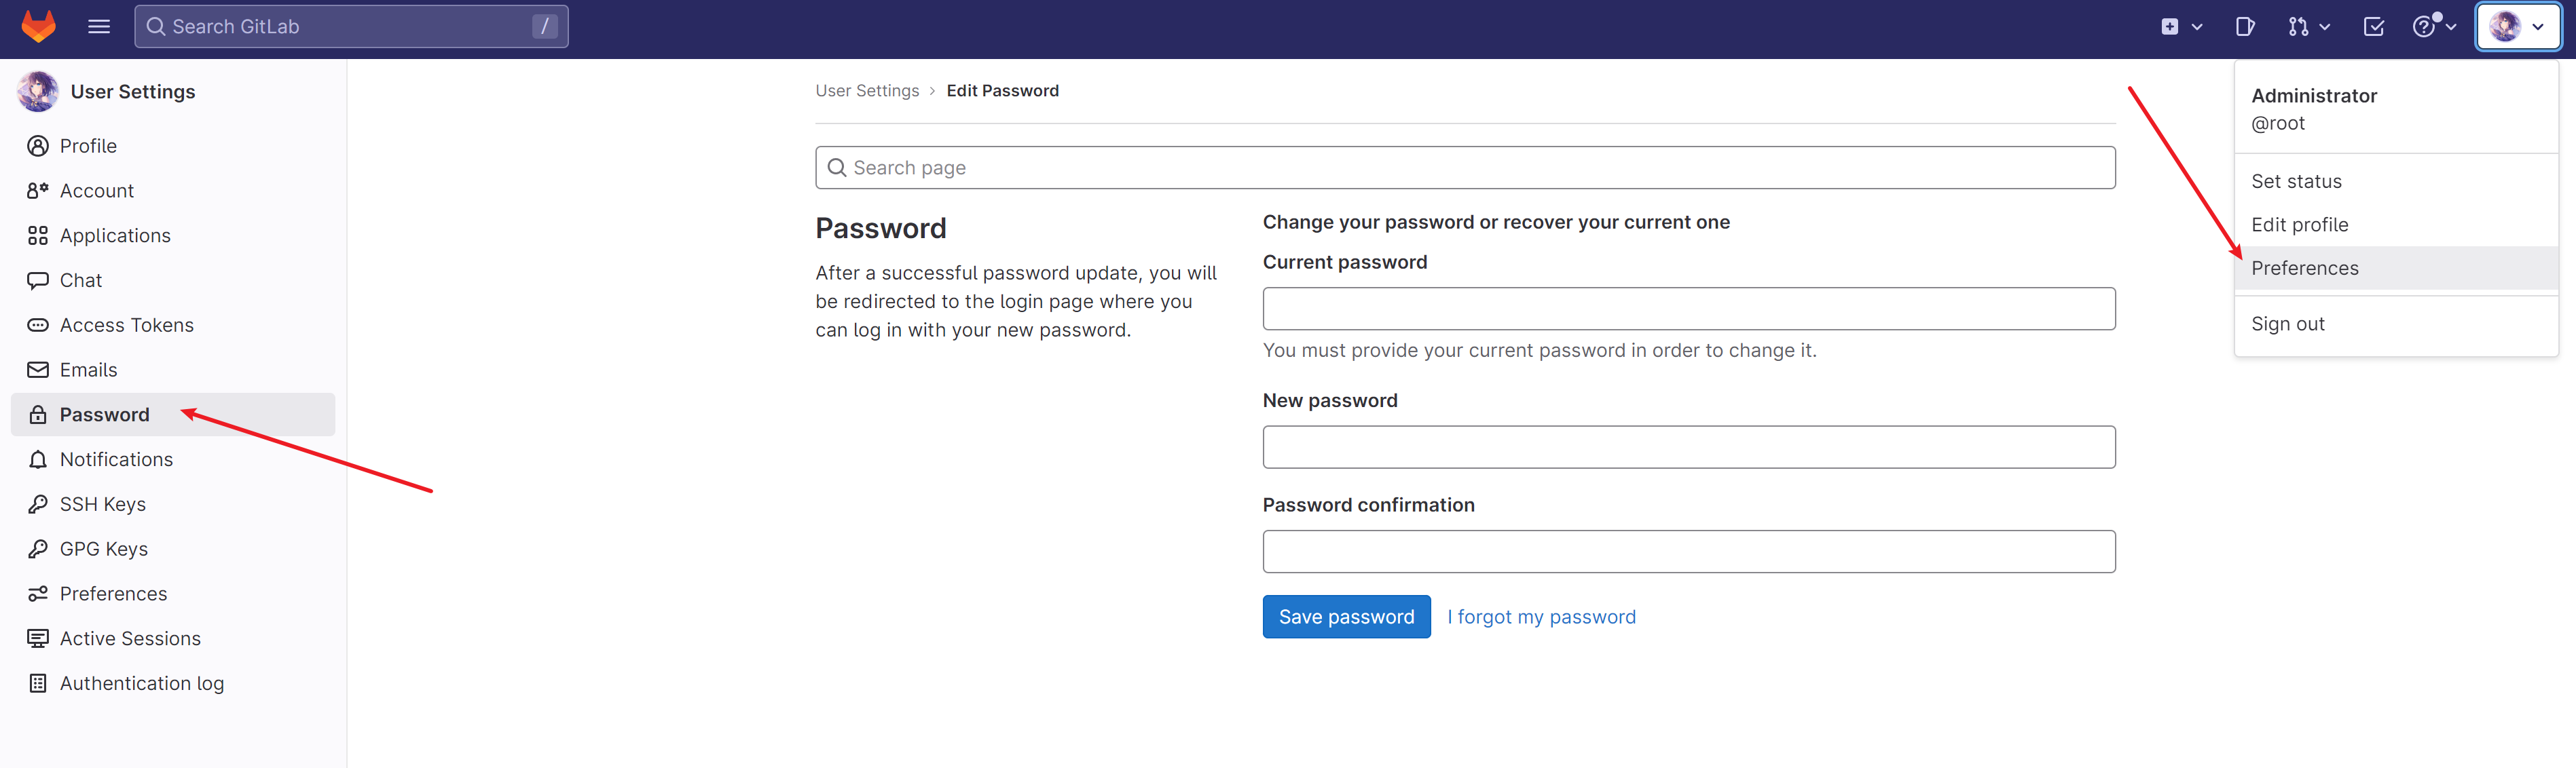Select Preferences in the user dropdown menu

[x=2304, y=268]
